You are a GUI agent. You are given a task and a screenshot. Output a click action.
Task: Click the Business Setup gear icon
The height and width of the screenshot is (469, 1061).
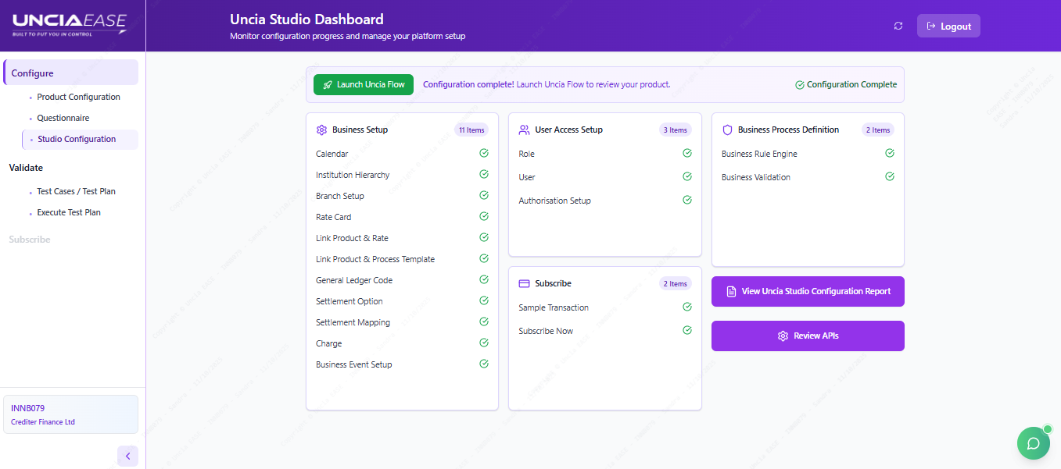pos(321,130)
